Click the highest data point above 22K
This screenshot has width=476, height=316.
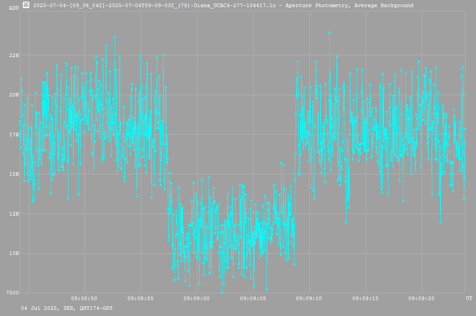coord(329,32)
